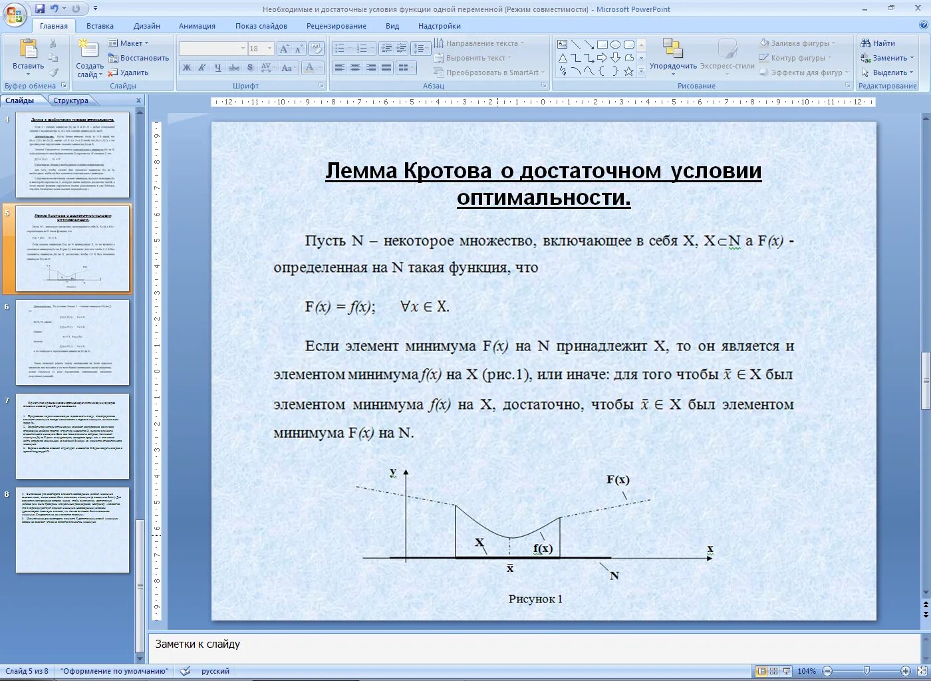This screenshot has width=931, height=681.
Task: Click the Заметки к слайду notes area
Action: click(535, 646)
